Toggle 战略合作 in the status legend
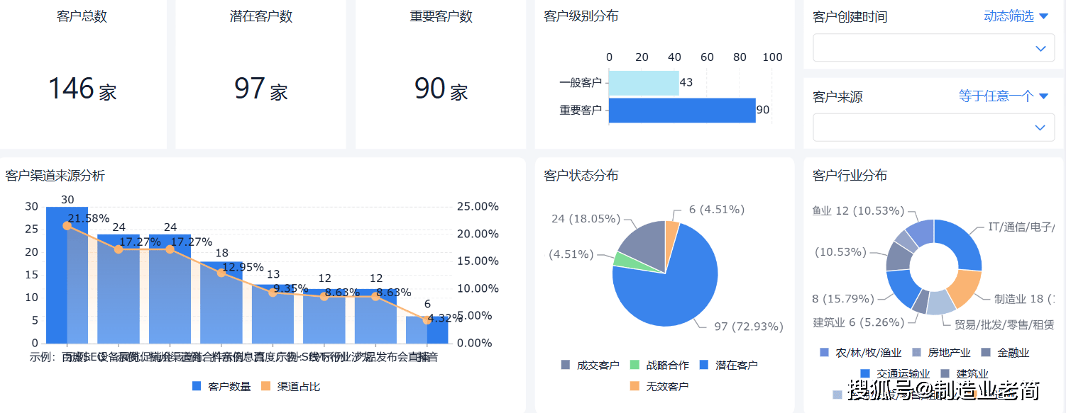The image size is (1066, 413). pyautogui.click(x=659, y=365)
